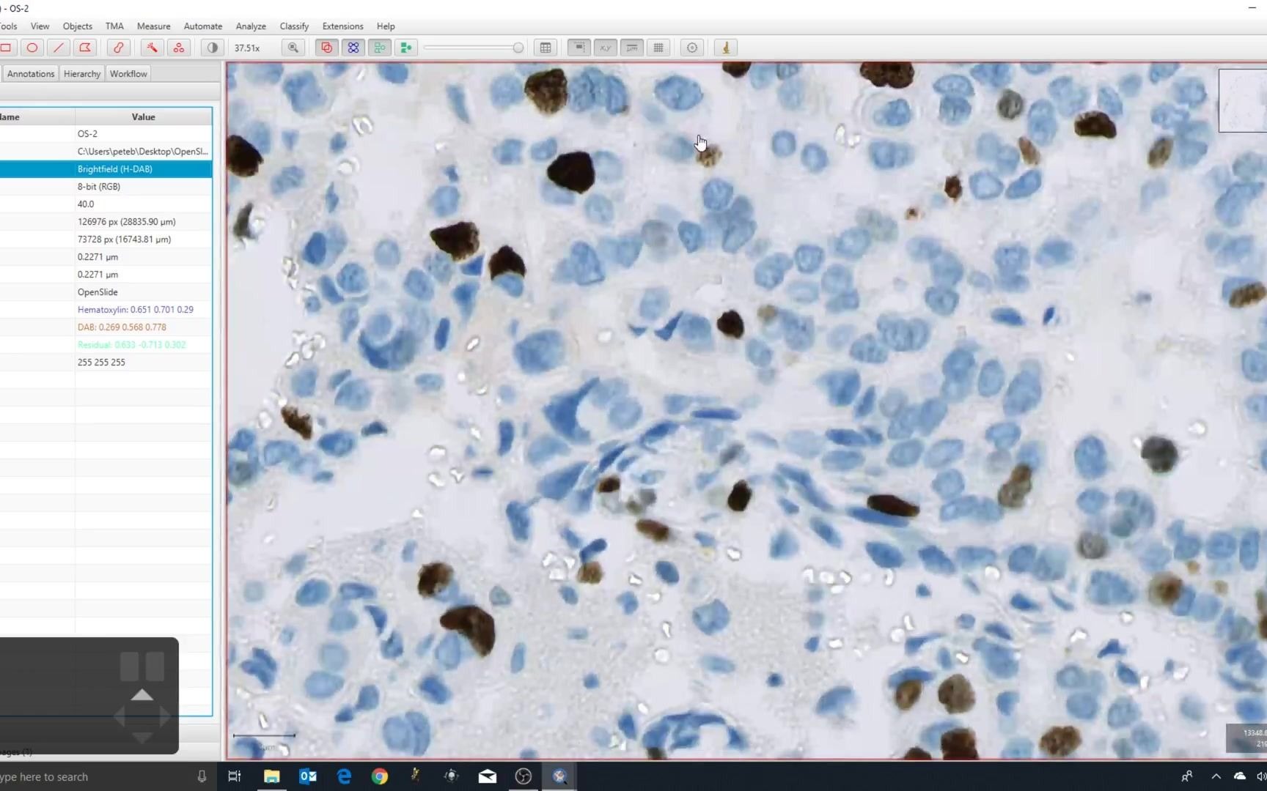1267x791 pixels.
Task: Toggle the counting grid overlay
Action: pos(658,48)
